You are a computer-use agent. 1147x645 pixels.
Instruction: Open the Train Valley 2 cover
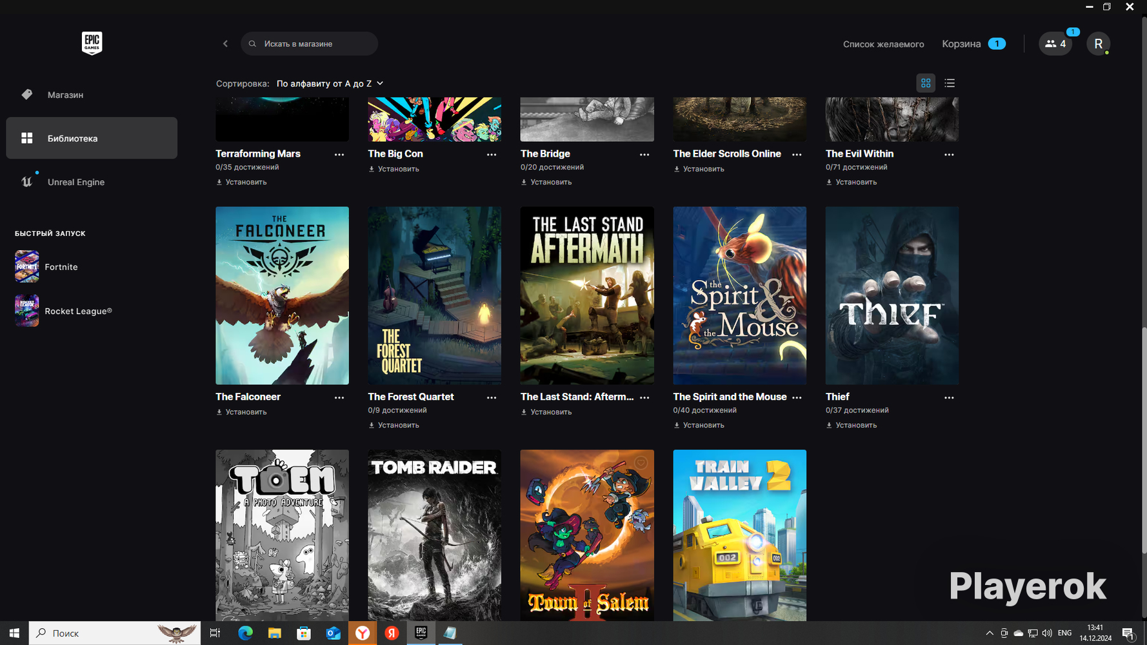tap(739, 535)
